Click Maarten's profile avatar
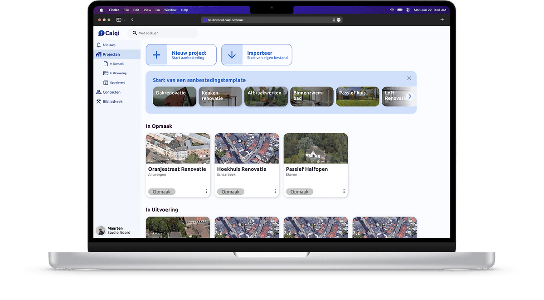Viewport: 544px width, 300px height. (x=101, y=230)
